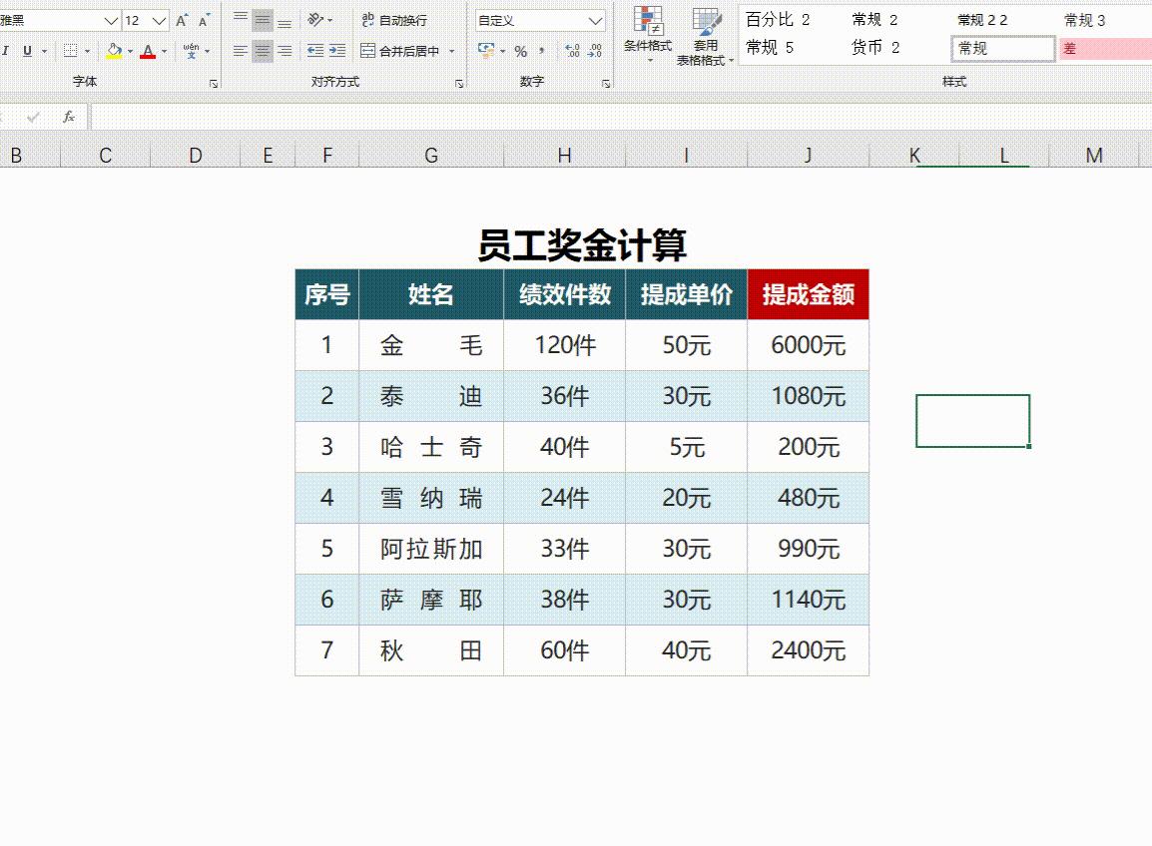The width and height of the screenshot is (1152, 846).
Task: Open the fill color dropdown arrow
Action: (131, 51)
